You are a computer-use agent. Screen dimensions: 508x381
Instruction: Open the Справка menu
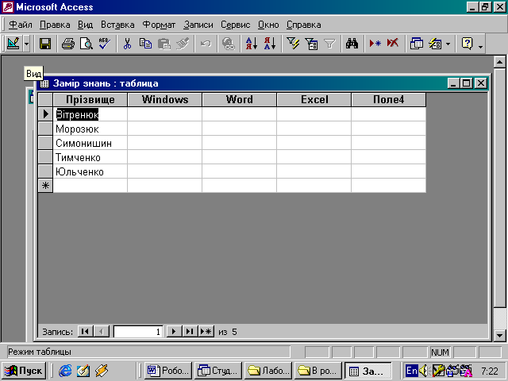pos(303,25)
